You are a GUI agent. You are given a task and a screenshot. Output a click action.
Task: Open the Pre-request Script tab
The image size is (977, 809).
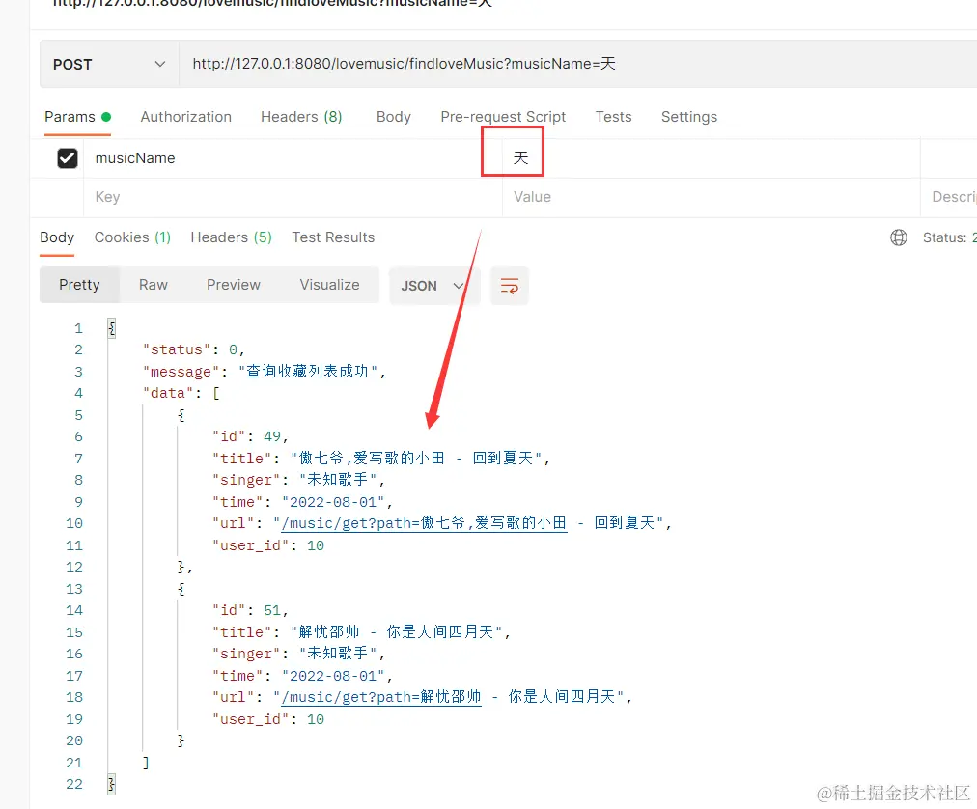point(503,117)
